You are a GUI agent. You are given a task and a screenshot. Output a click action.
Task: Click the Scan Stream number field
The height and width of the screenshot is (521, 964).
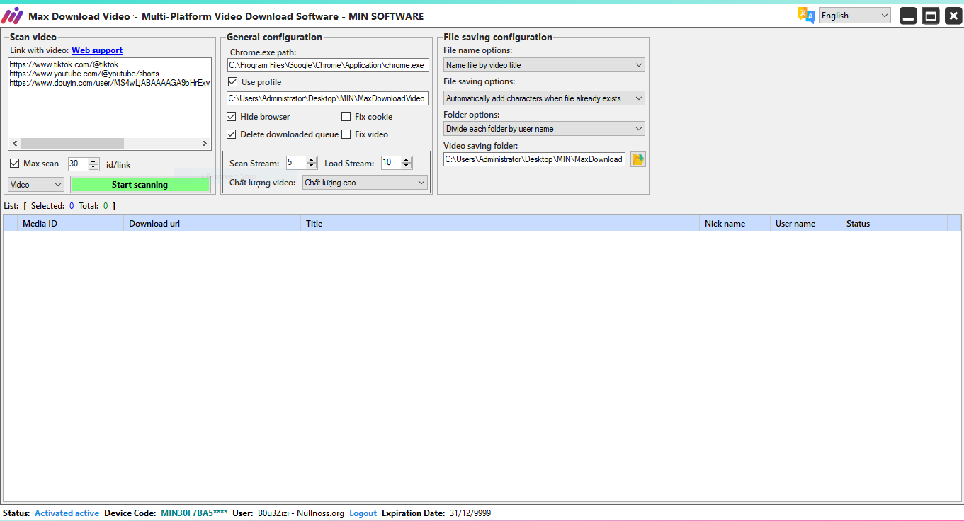296,163
